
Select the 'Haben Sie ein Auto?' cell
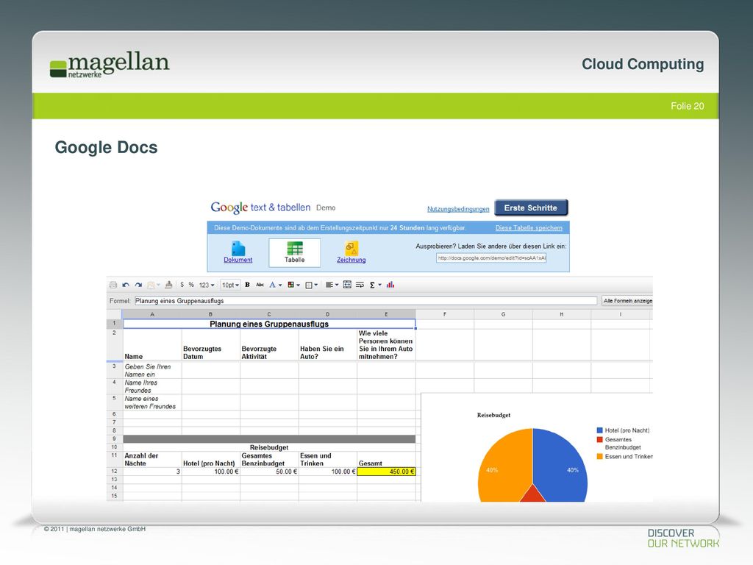(x=327, y=345)
